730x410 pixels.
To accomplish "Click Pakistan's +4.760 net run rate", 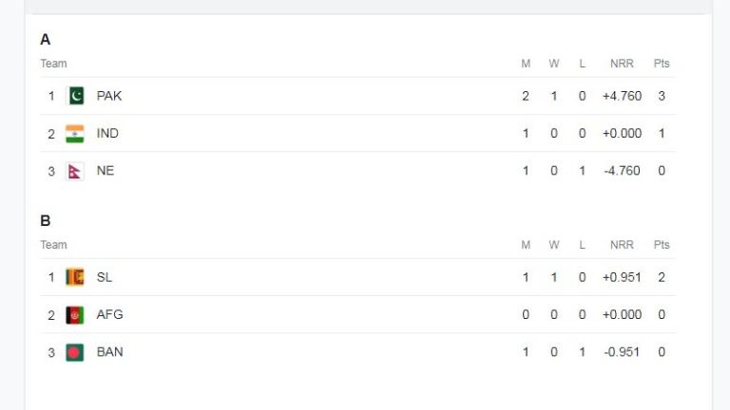I will [x=622, y=96].
